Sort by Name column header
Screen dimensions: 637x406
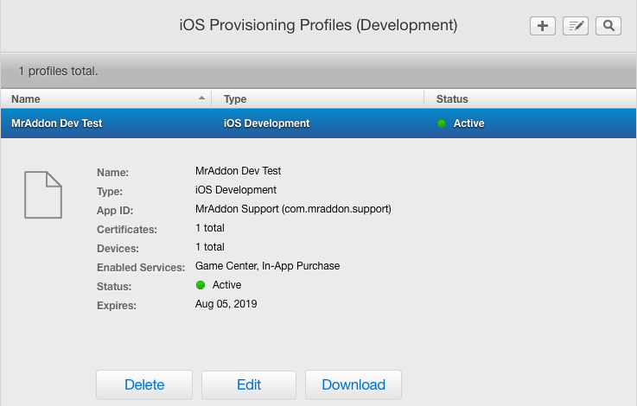[26, 99]
